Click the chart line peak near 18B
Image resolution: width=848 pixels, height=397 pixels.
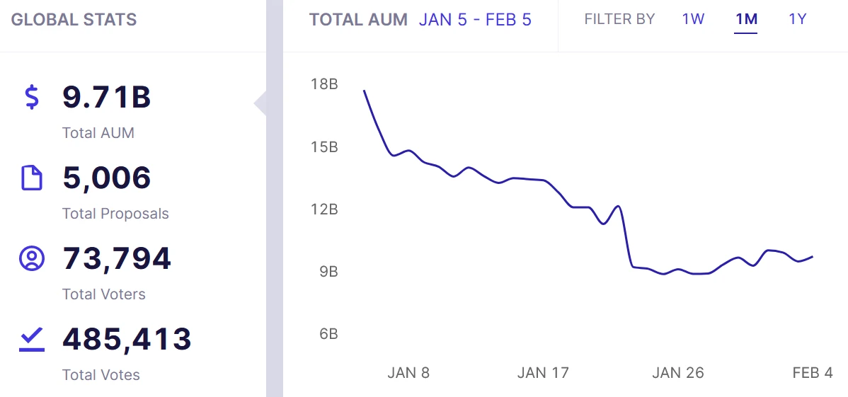tap(365, 91)
